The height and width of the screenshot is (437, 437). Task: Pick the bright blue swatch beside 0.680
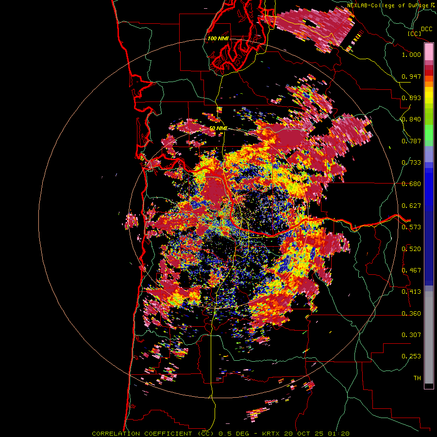click(429, 187)
